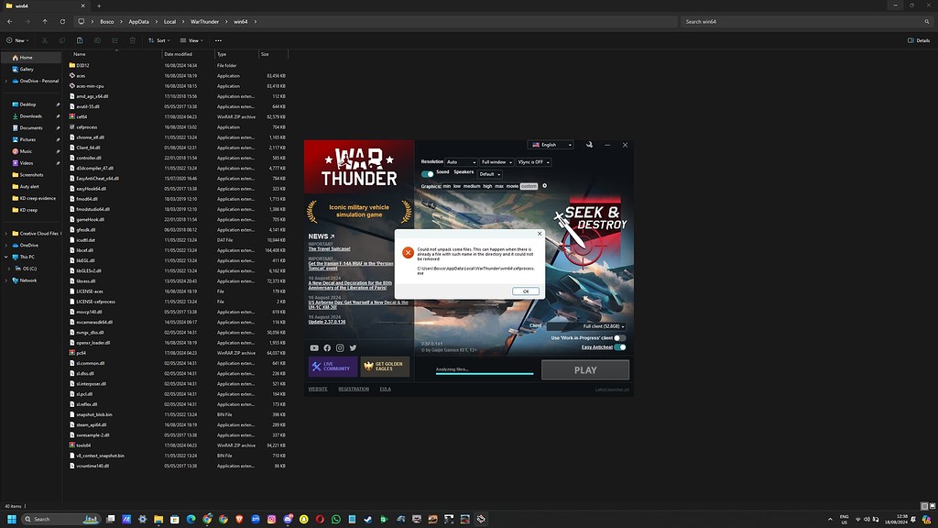938x528 pixels.
Task: Click the plus icon beside graphics presets
Action: pos(544,186)
